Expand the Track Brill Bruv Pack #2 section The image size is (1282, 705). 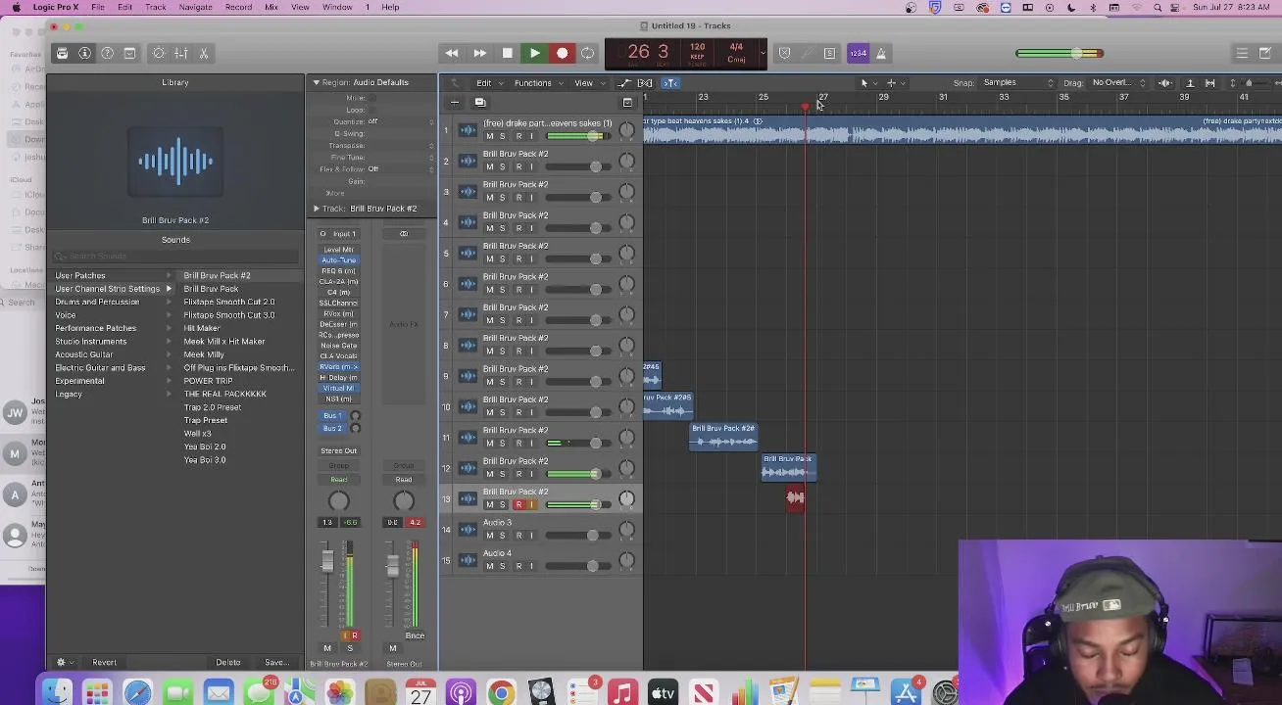[x=317, y=209]
